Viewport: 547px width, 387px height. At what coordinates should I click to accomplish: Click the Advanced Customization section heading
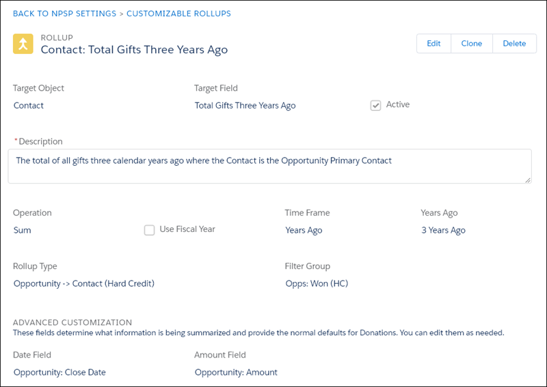(72, 322)
